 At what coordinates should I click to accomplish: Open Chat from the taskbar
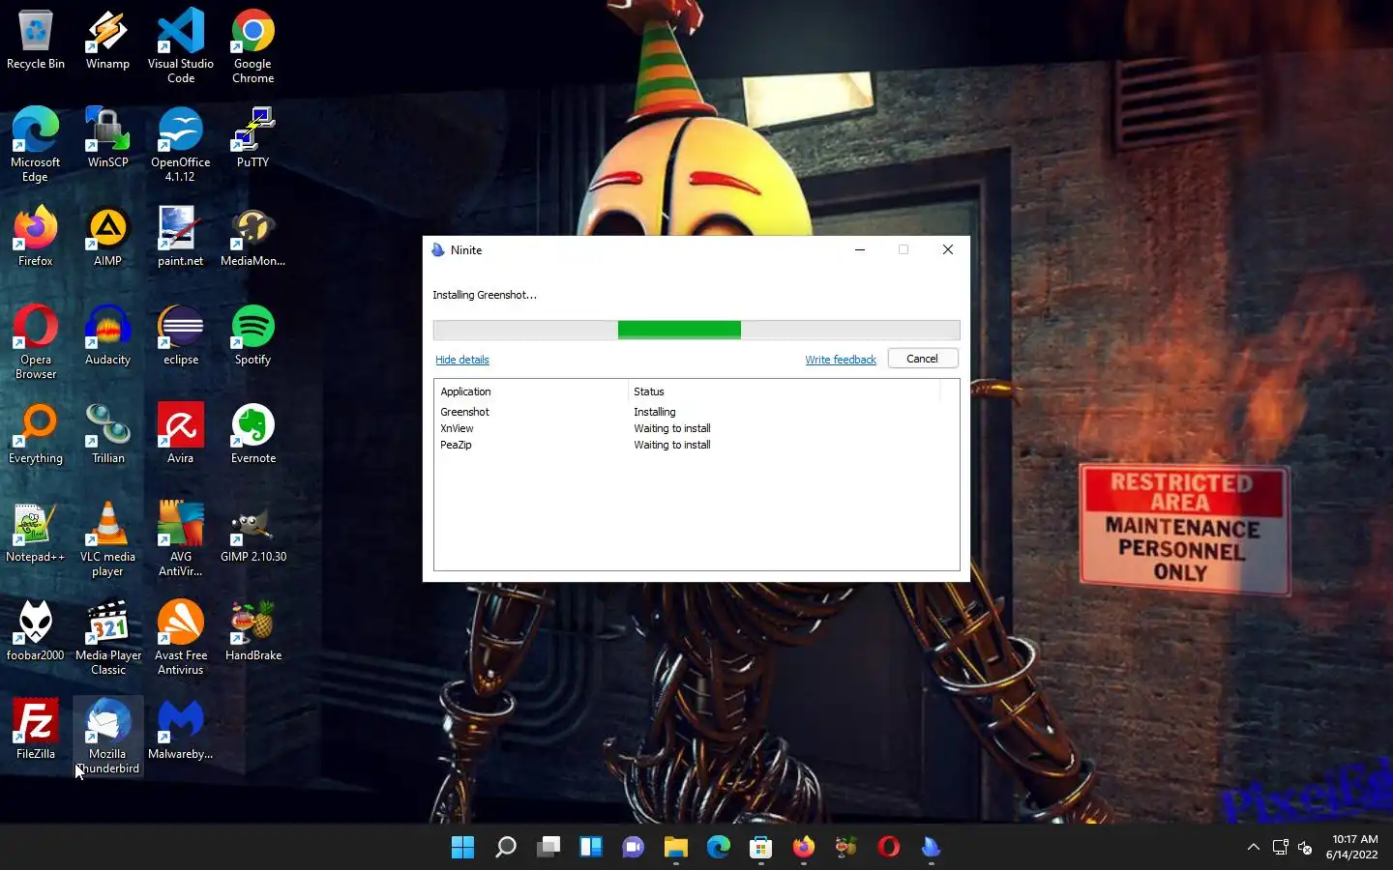click(634, 848)
